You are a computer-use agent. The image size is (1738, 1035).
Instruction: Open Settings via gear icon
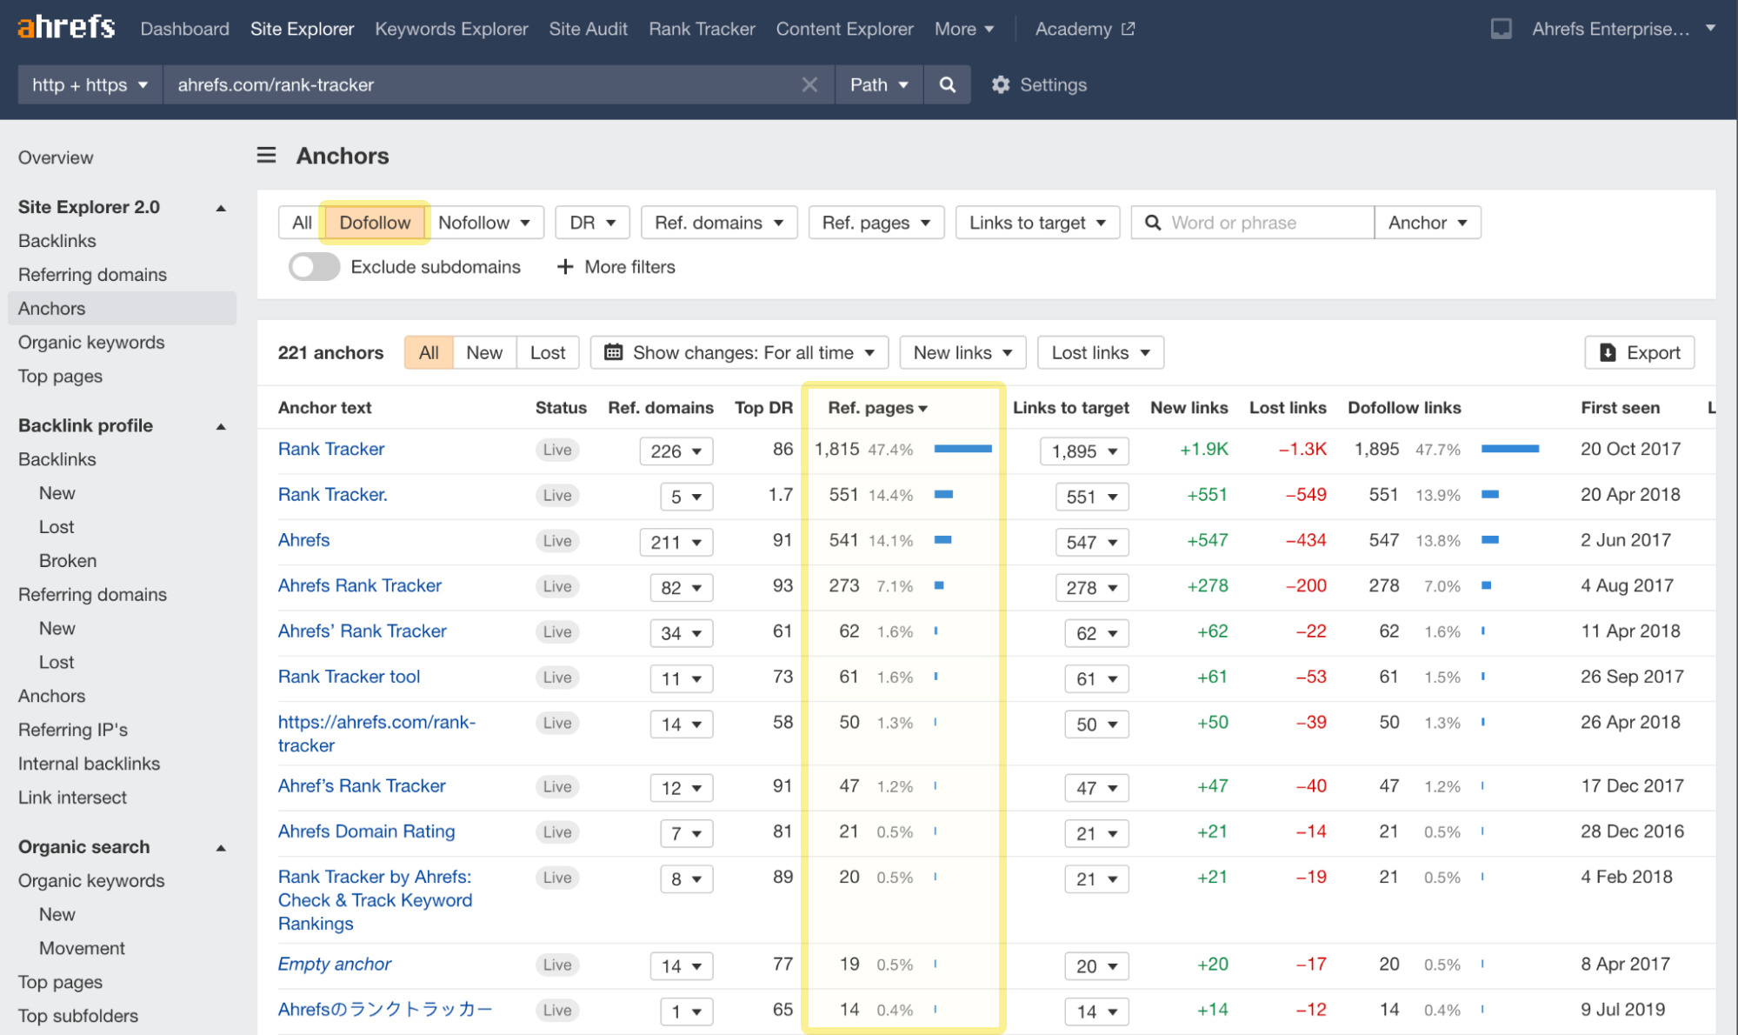[x=1001, y=84]
